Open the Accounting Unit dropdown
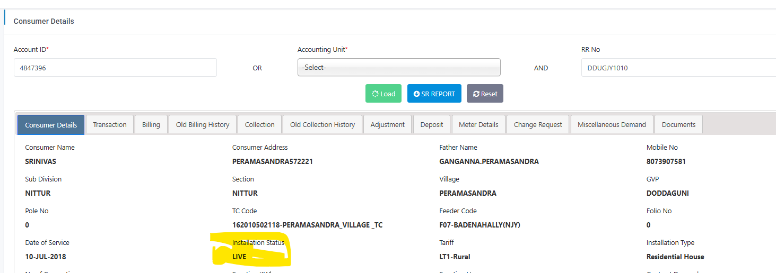The height and width of the screenshot is (273, 776). point(399,67)
